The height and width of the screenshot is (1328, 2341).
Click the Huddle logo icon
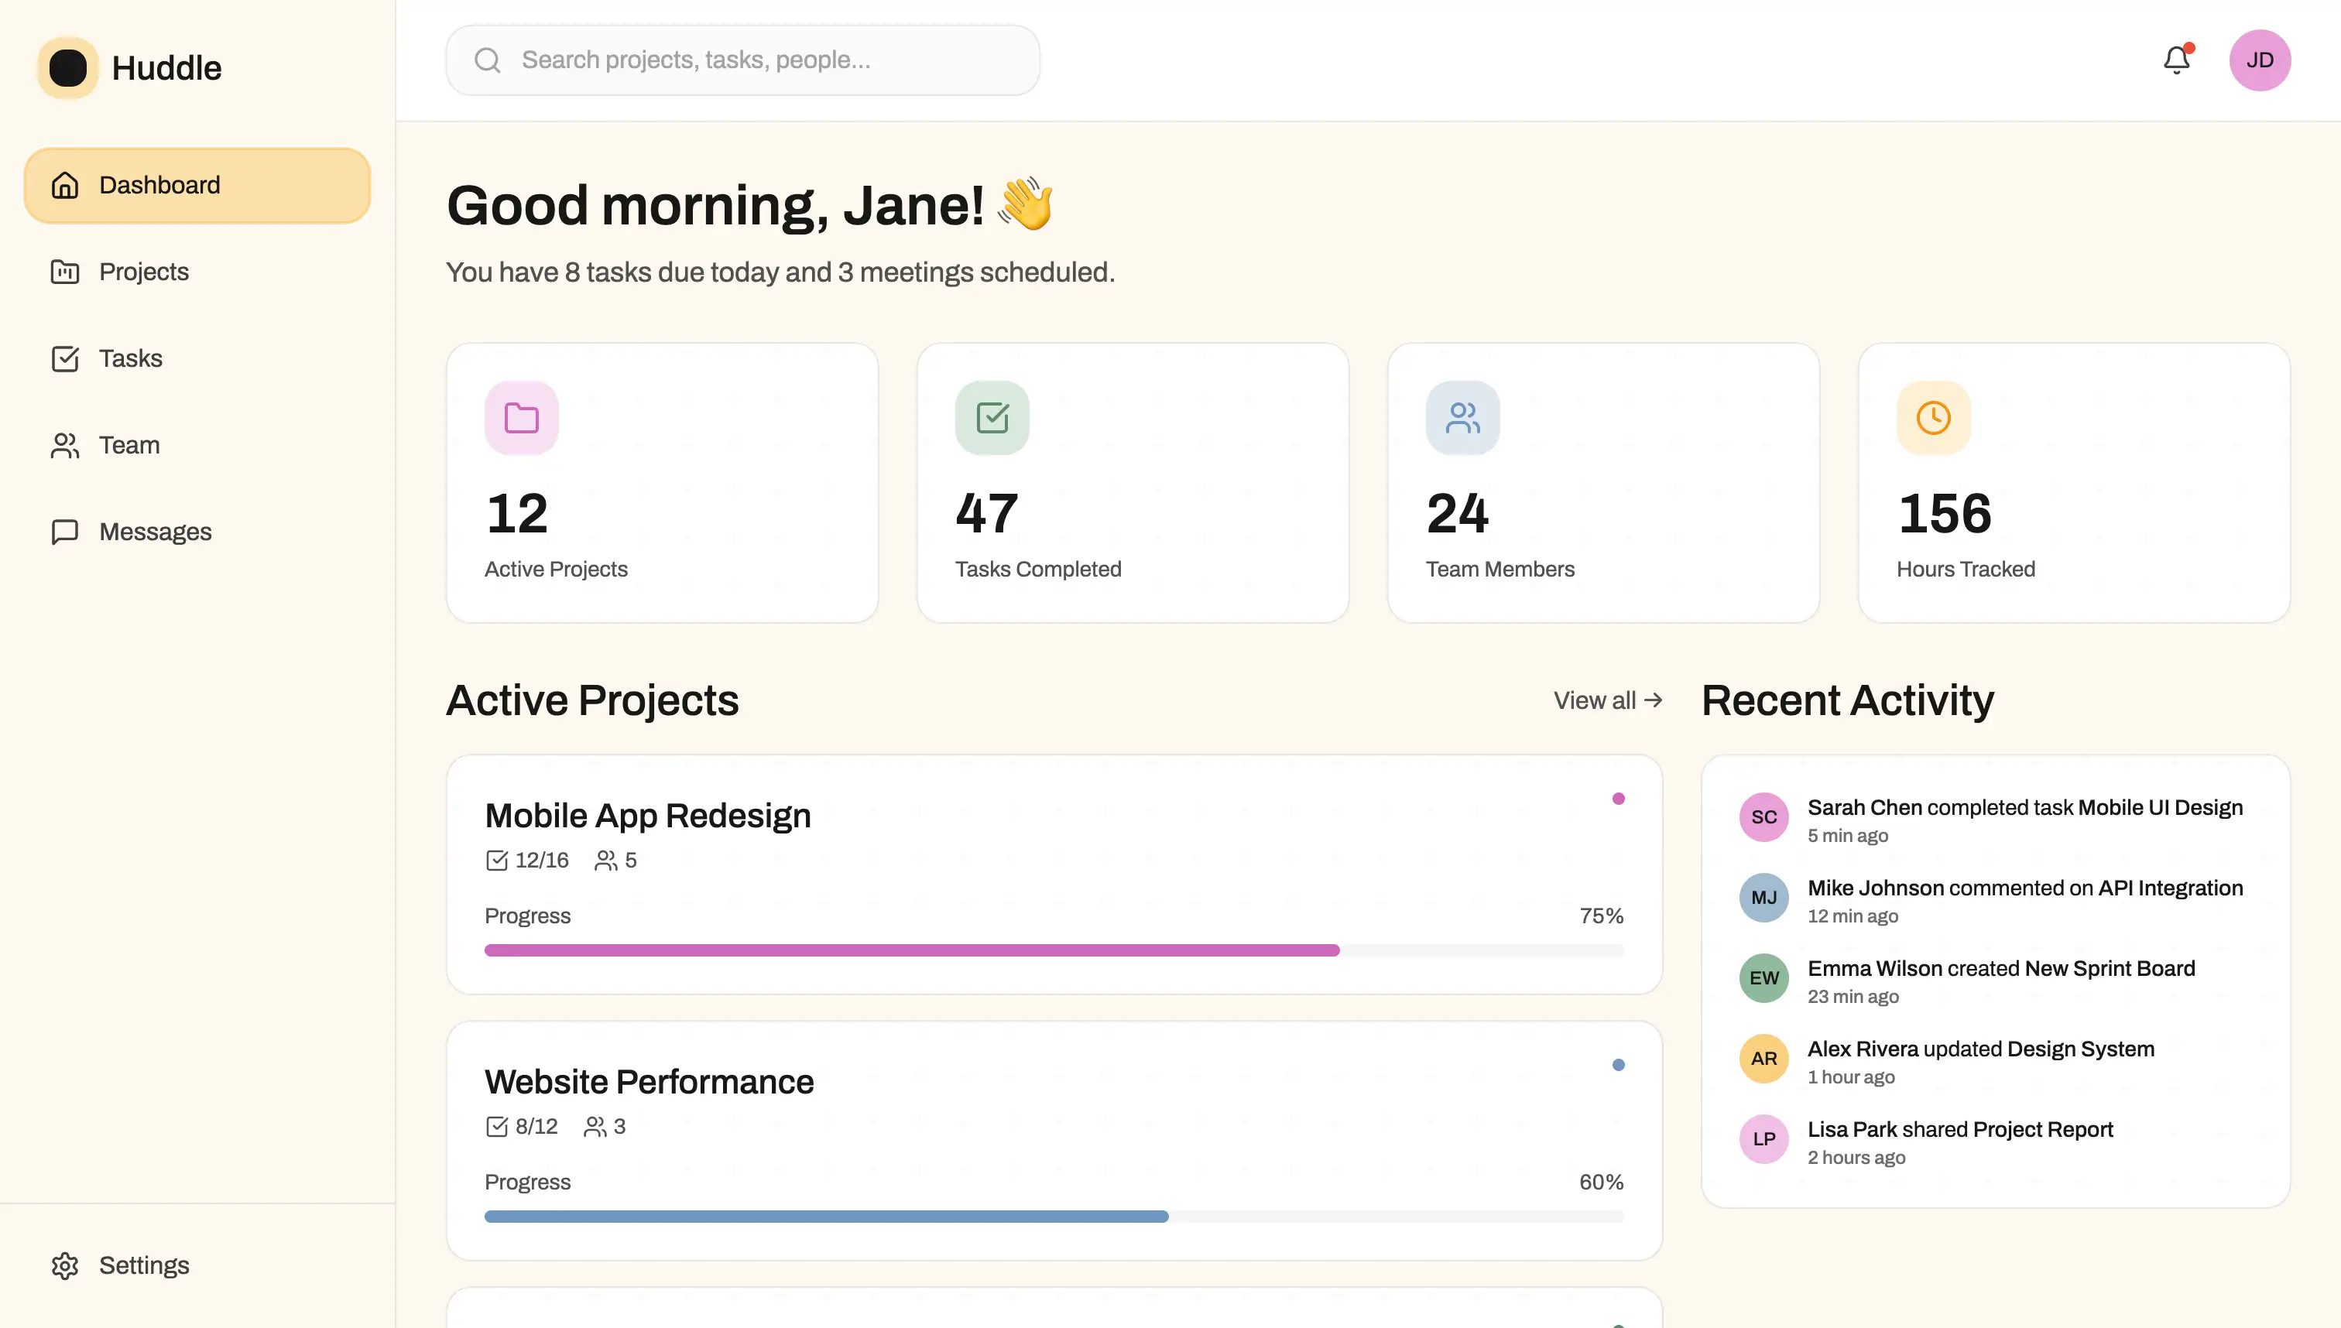click(x=67, y=68)
